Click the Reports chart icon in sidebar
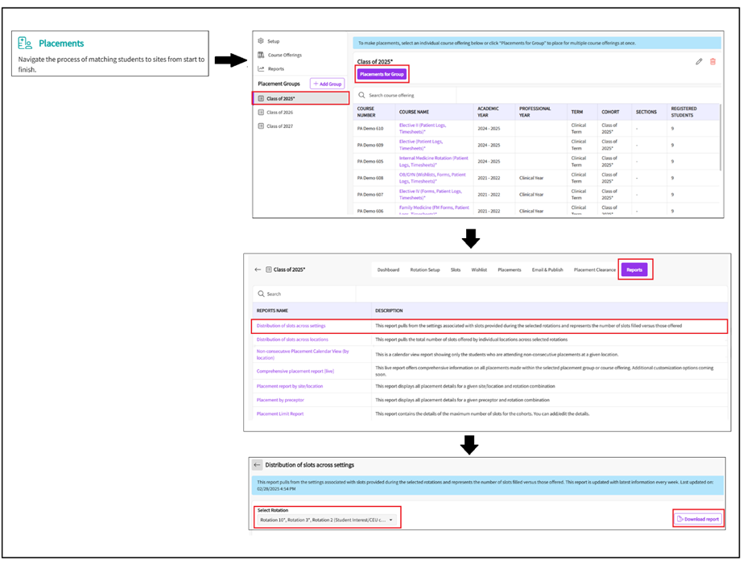 (x=261, y=69)
